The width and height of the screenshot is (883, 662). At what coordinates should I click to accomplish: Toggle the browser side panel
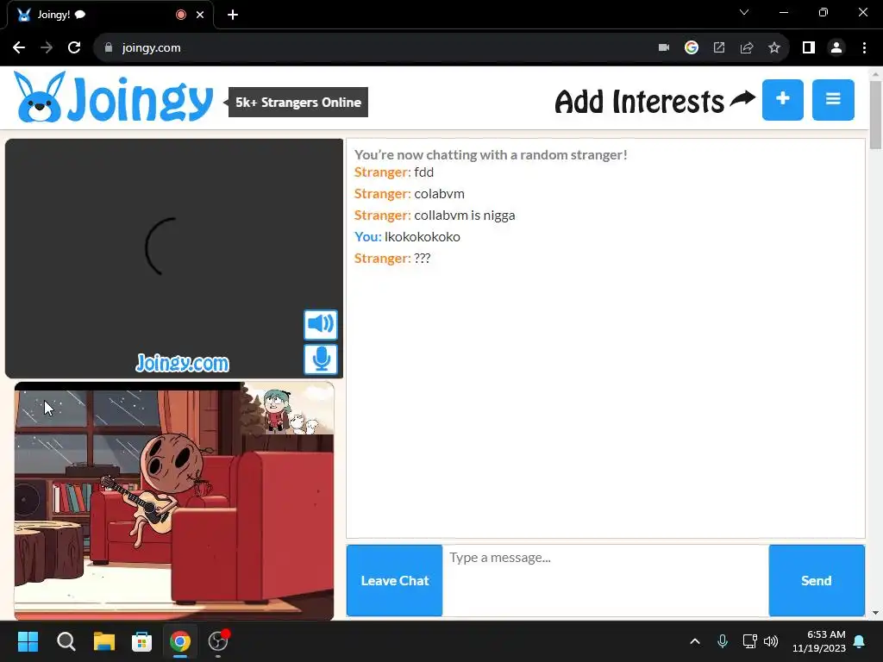coord(809,48)
